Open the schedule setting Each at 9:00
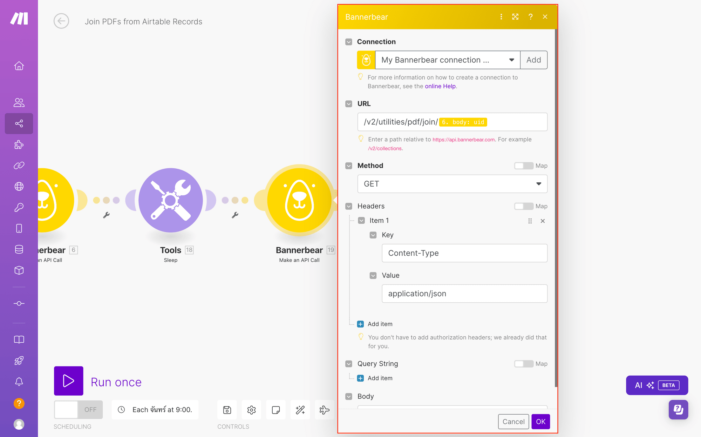The height and width of the screenshot is (437, 701). point(155,410)
